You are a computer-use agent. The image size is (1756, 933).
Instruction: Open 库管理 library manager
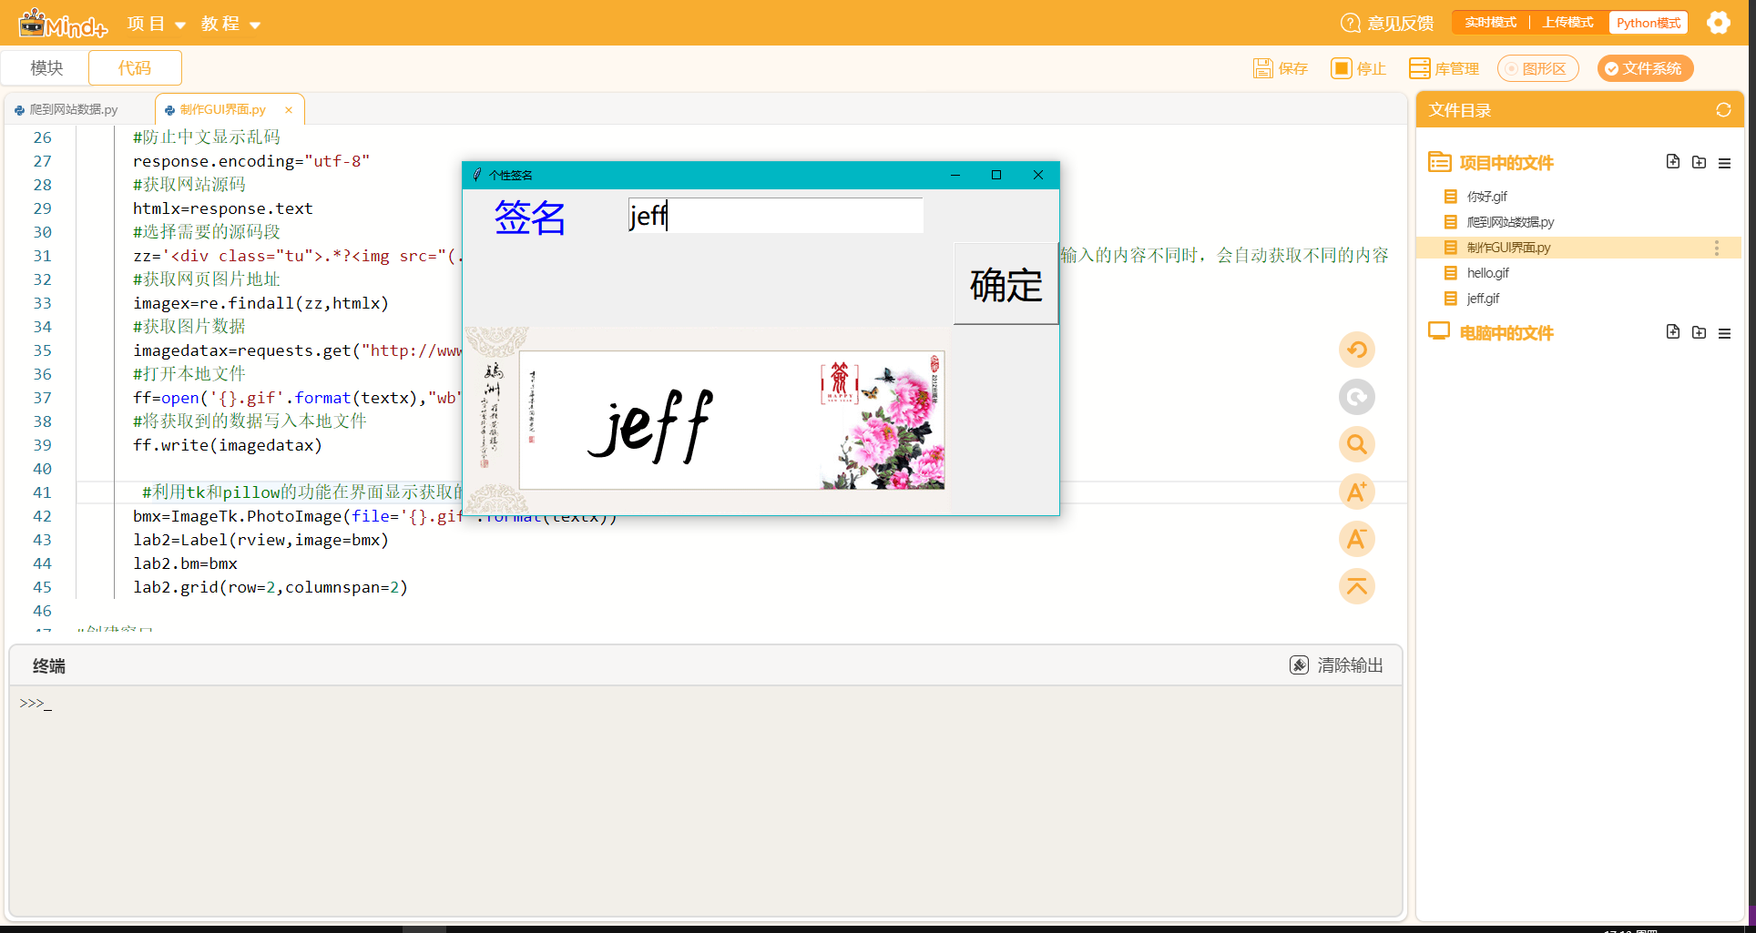(x=1444, y=68)
